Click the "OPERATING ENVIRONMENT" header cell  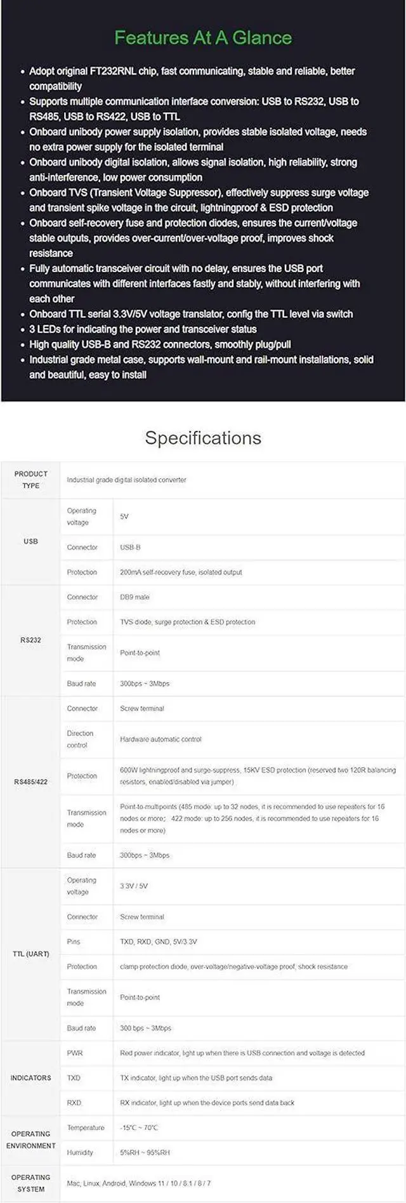[x=30, y=1140]
